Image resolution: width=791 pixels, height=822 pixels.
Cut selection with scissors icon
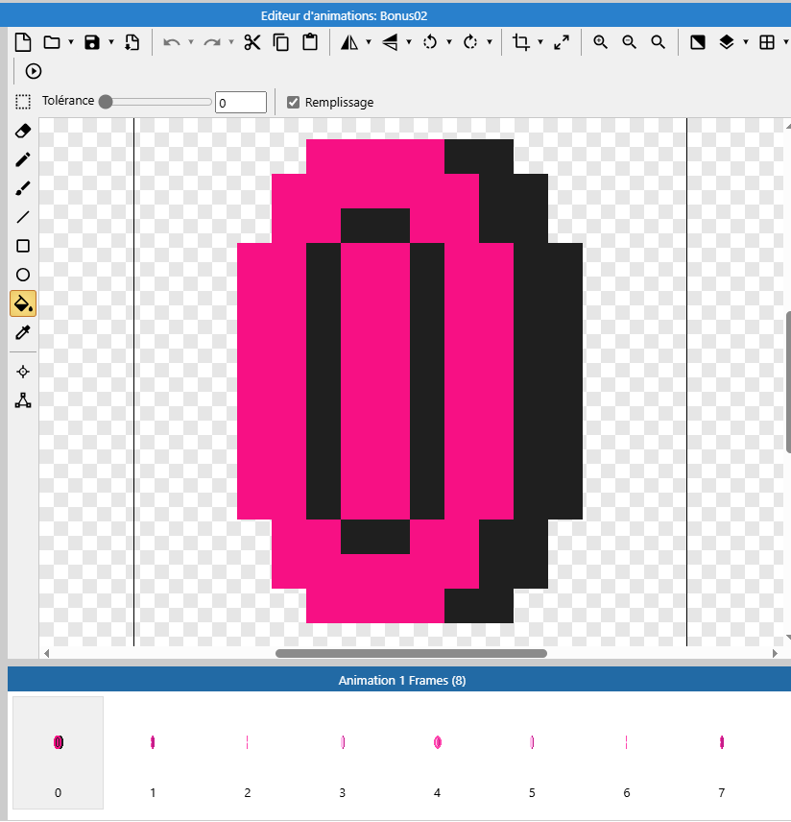pyautogui.click(x=252, y=42)
